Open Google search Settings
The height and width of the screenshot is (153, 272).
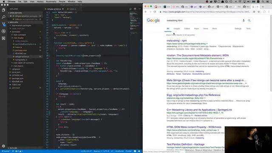pyautogui.click(x=238, y=28)
